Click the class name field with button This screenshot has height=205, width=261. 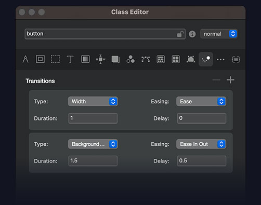pyautogui.click(x=105, y=34)
